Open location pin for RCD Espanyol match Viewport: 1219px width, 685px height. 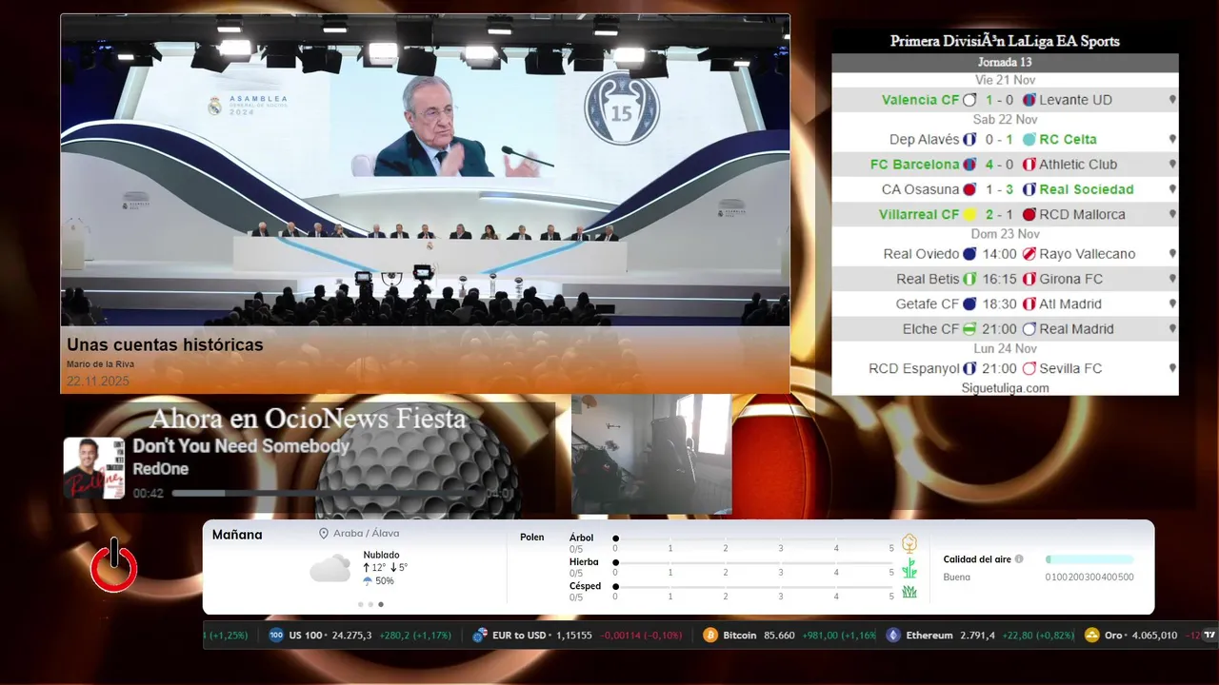[1172, 368]
